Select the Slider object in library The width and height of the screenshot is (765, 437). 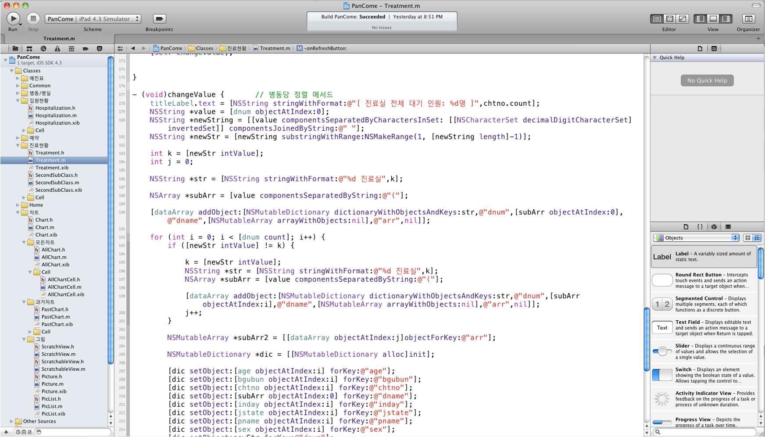tap(704, 351)
